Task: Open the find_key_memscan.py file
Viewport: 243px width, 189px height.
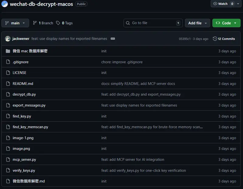Action: click(30, 127)
